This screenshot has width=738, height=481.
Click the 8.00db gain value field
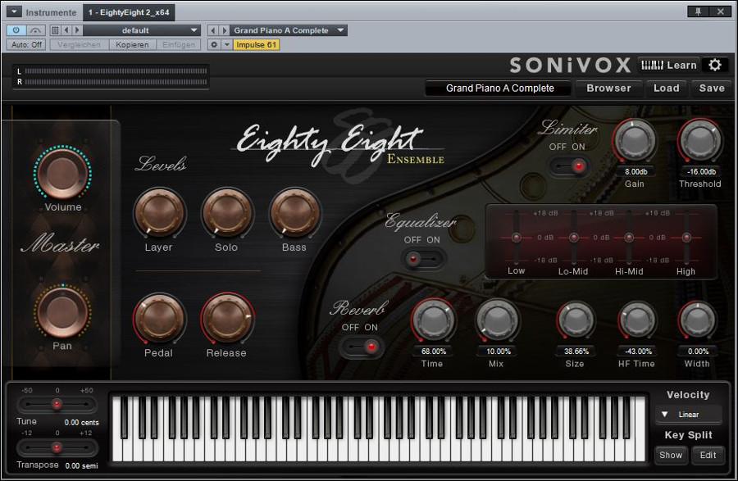[635, 171]
